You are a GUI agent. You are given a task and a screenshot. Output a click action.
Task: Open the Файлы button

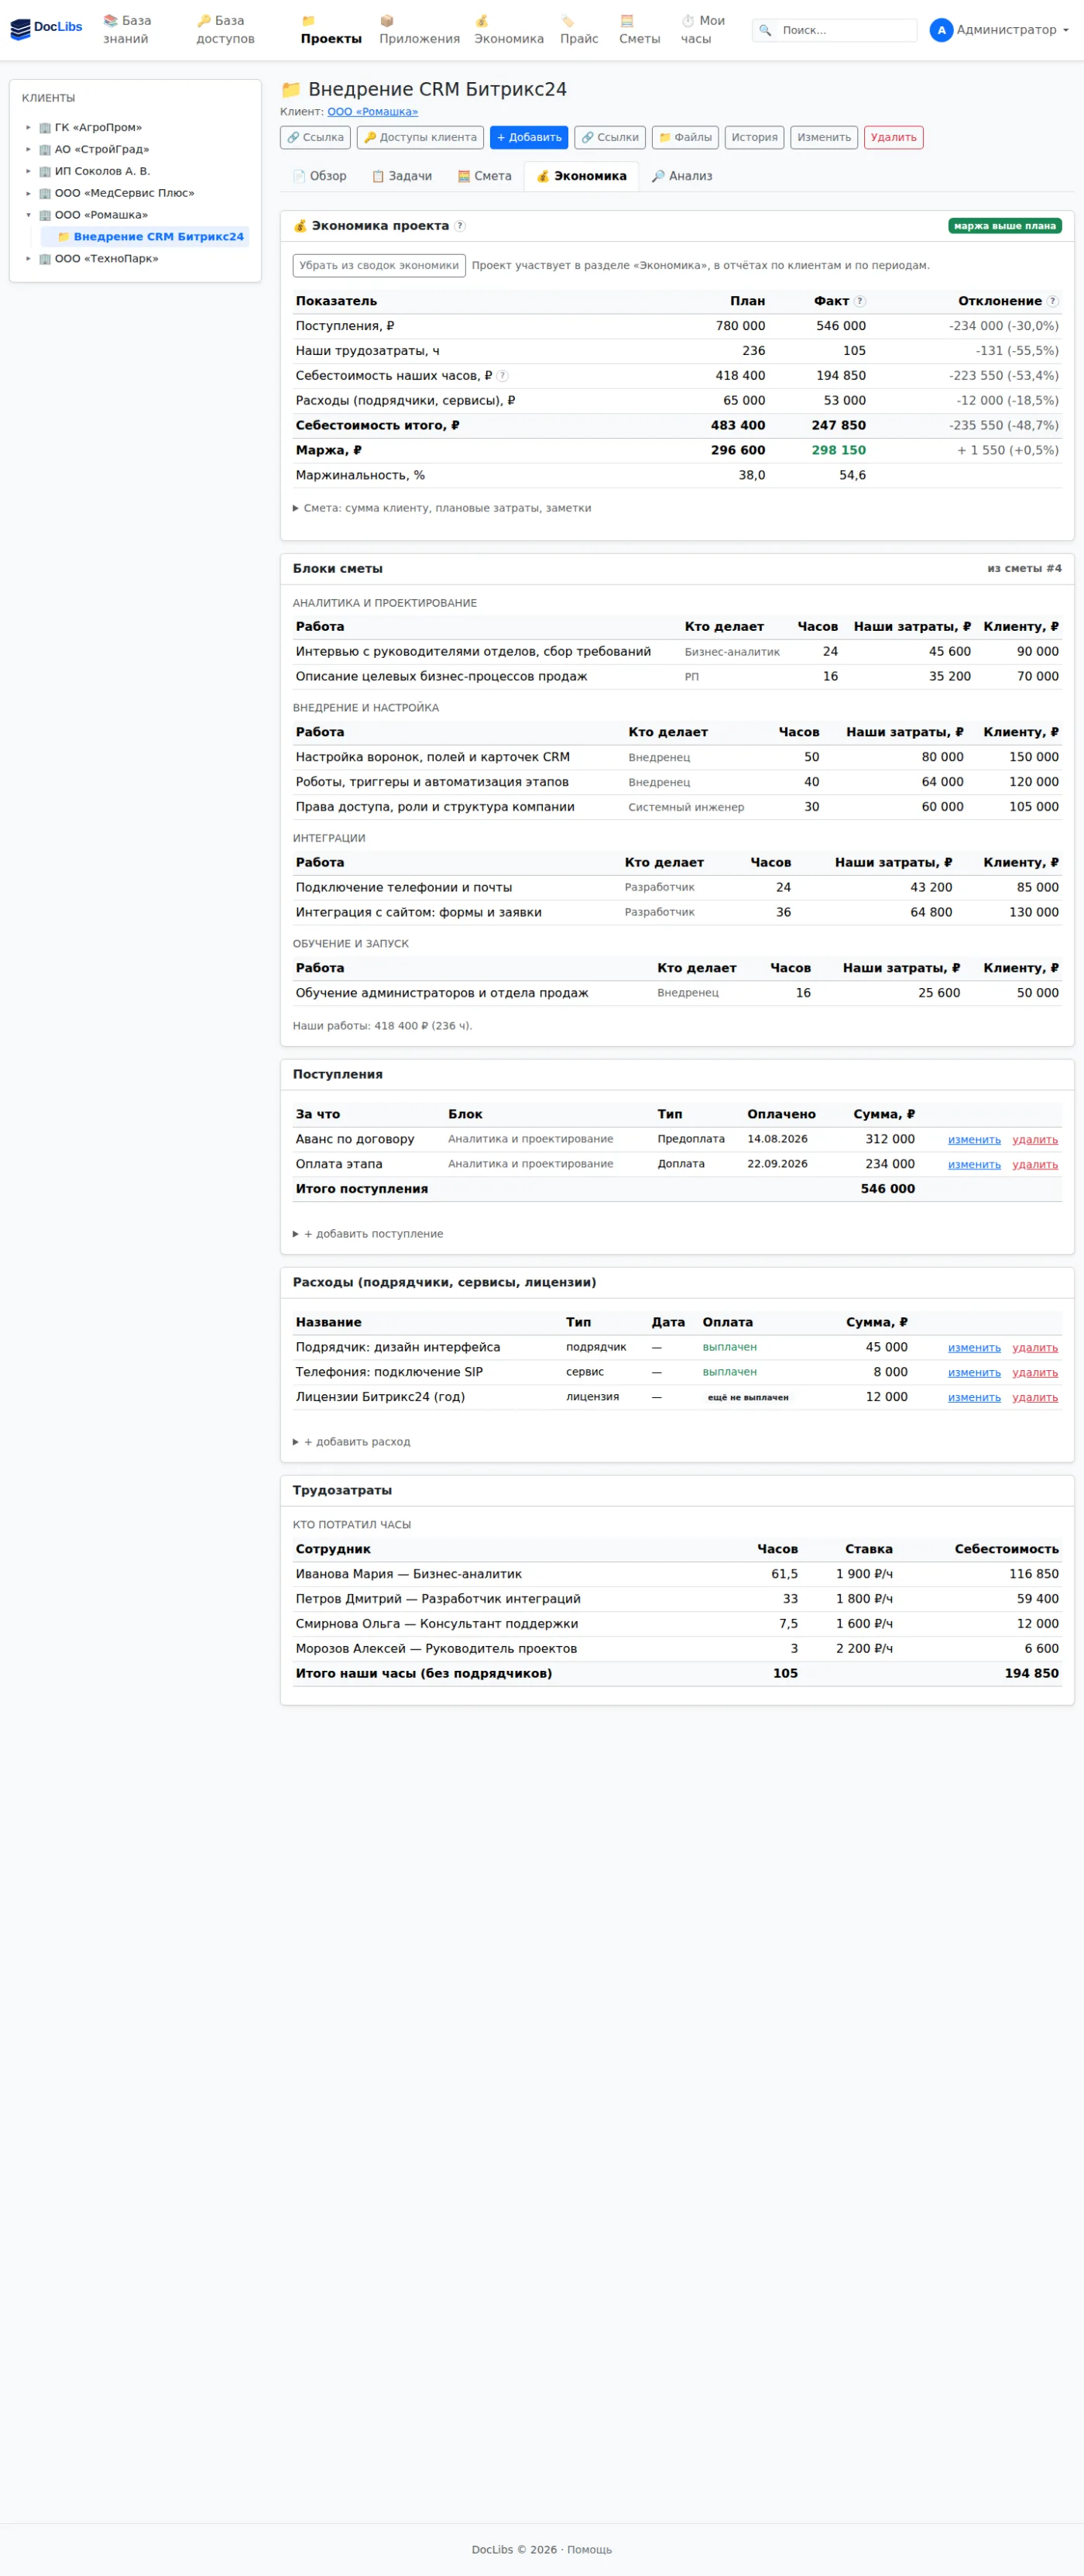tap(685, 138)
